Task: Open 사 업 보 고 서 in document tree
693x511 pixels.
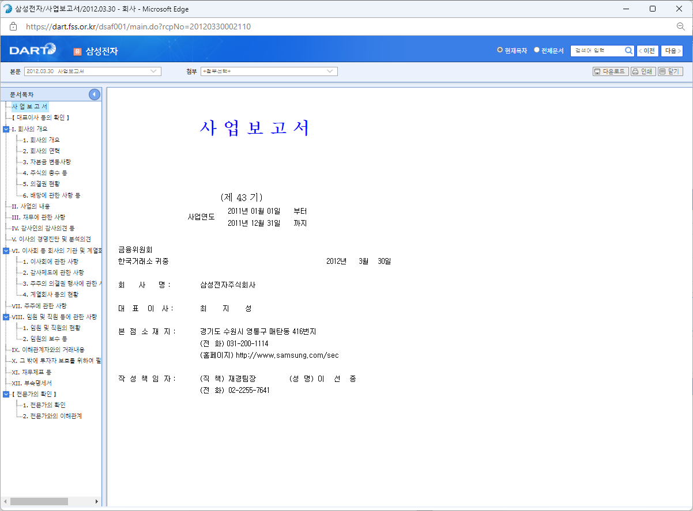Action: (x=30, y=107)
